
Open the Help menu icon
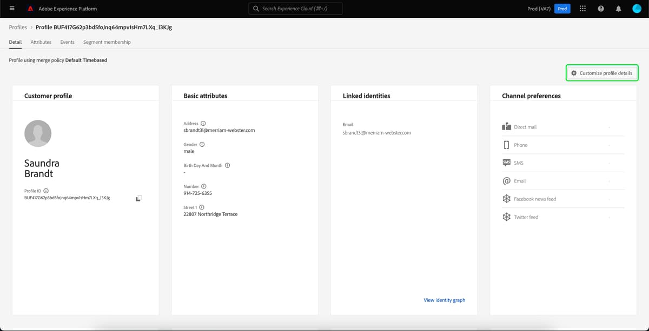coord(600,8)
